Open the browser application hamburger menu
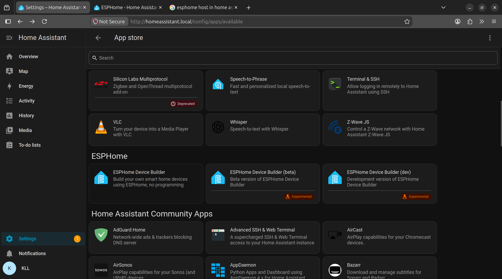502x279 pixels. [x=494, y=21]
